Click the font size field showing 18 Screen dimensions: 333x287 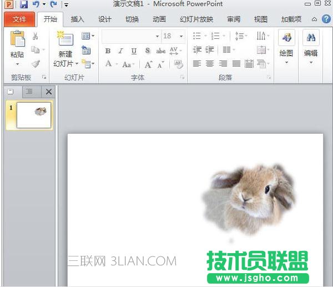170,36
